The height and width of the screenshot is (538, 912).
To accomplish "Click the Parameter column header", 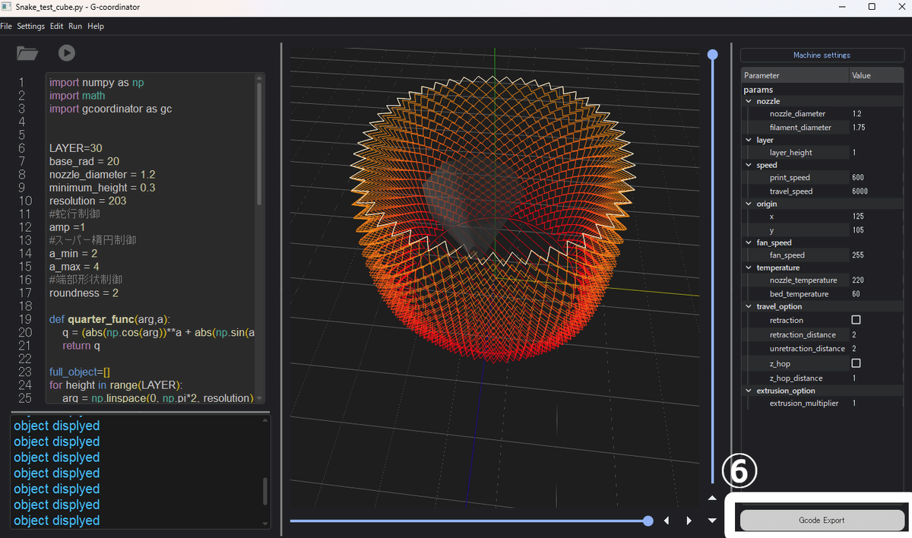I will (795, 75).
